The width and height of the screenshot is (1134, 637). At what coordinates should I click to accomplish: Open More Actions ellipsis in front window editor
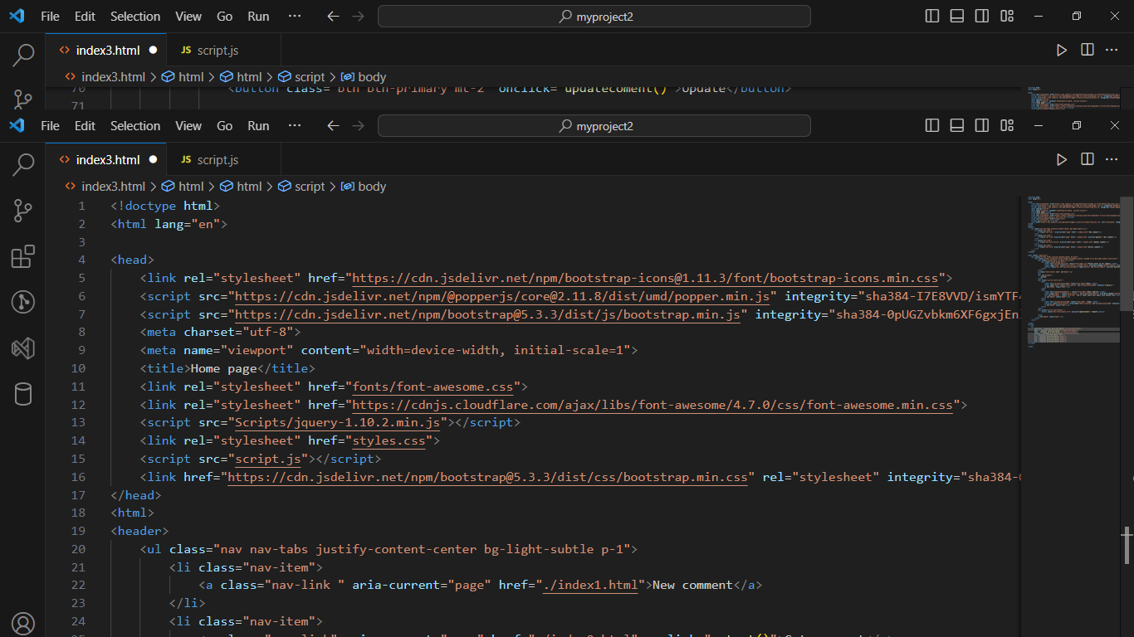point(1112,159)
